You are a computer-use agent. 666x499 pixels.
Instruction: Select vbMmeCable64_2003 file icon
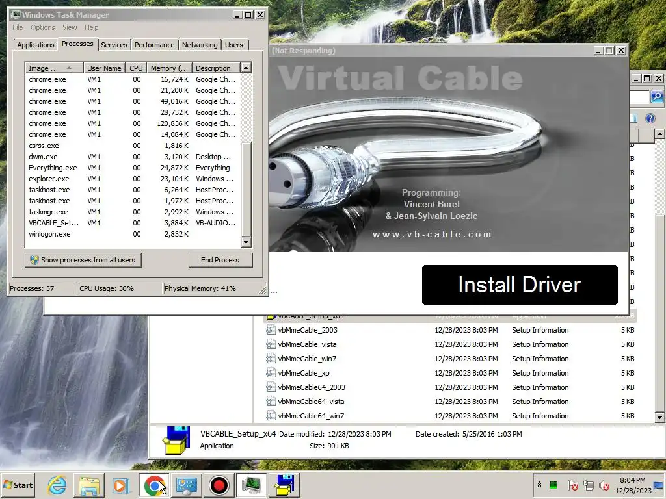pos(271,387)
